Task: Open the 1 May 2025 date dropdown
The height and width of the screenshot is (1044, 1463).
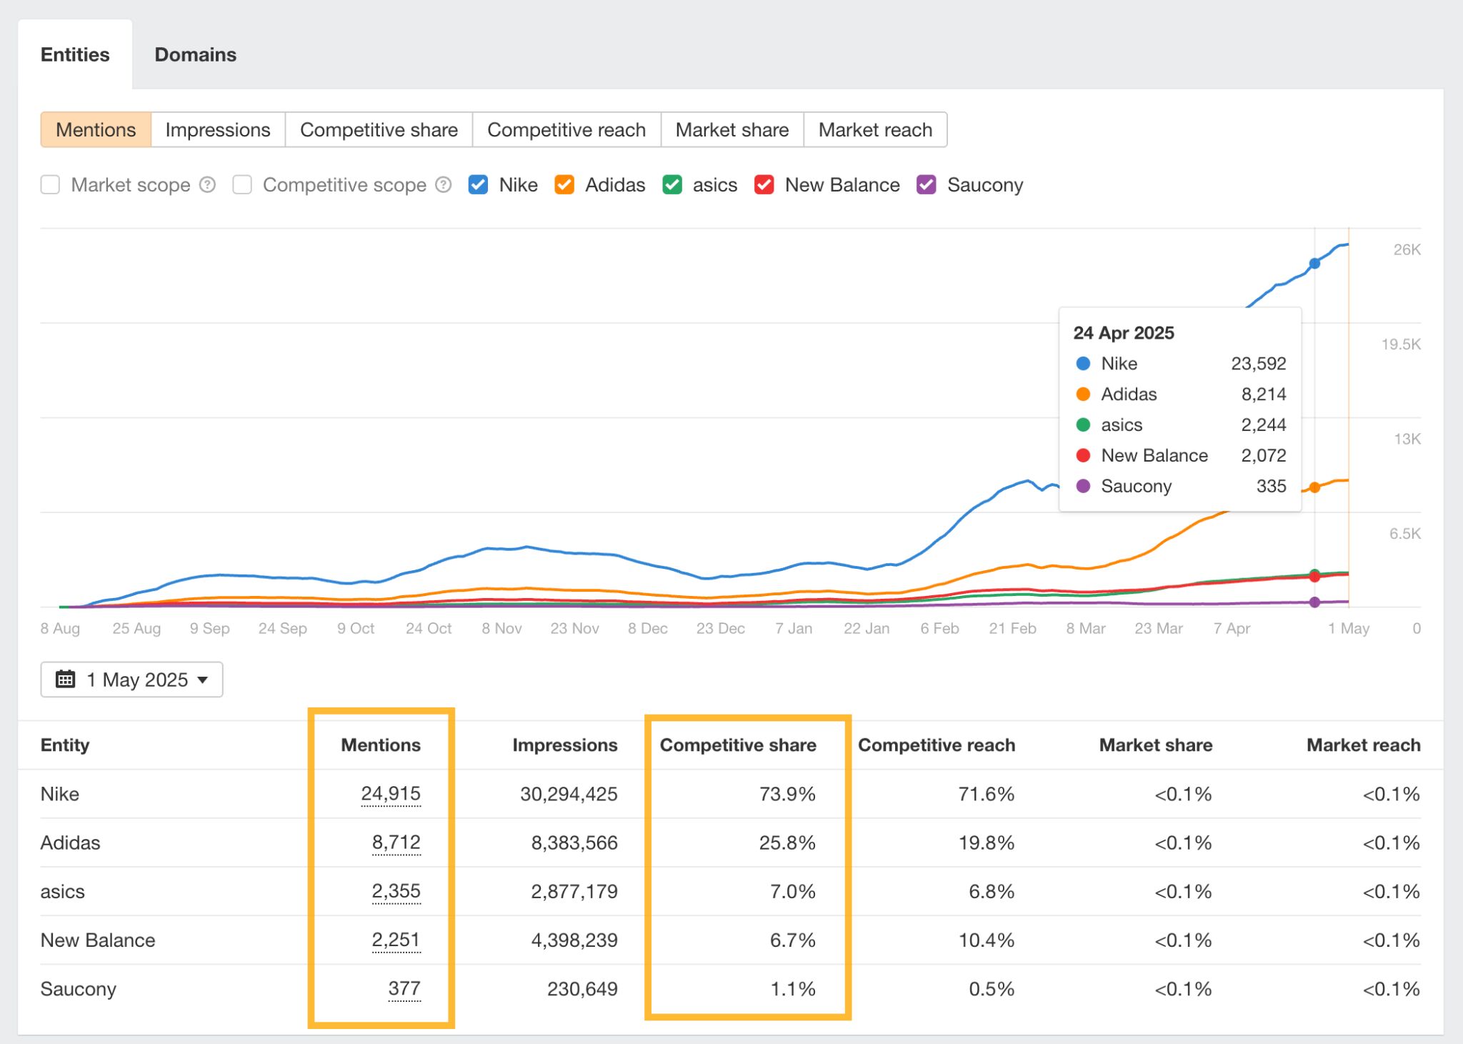Action: [x=131, y=680]
